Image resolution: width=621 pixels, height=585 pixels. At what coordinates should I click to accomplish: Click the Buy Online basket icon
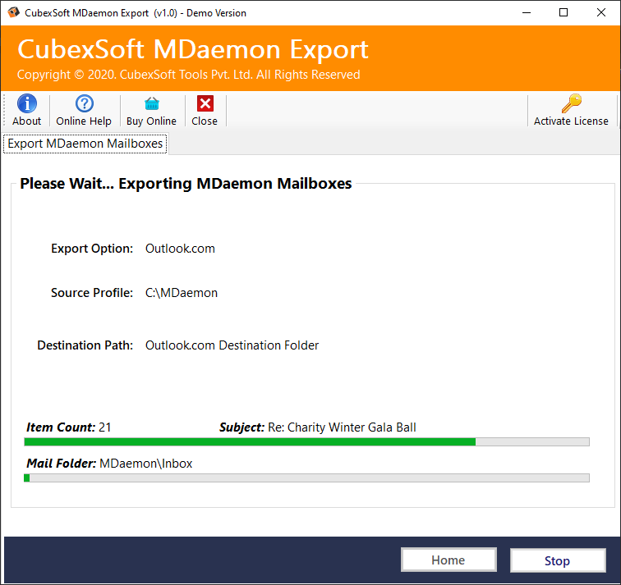(x=151, y=103)
